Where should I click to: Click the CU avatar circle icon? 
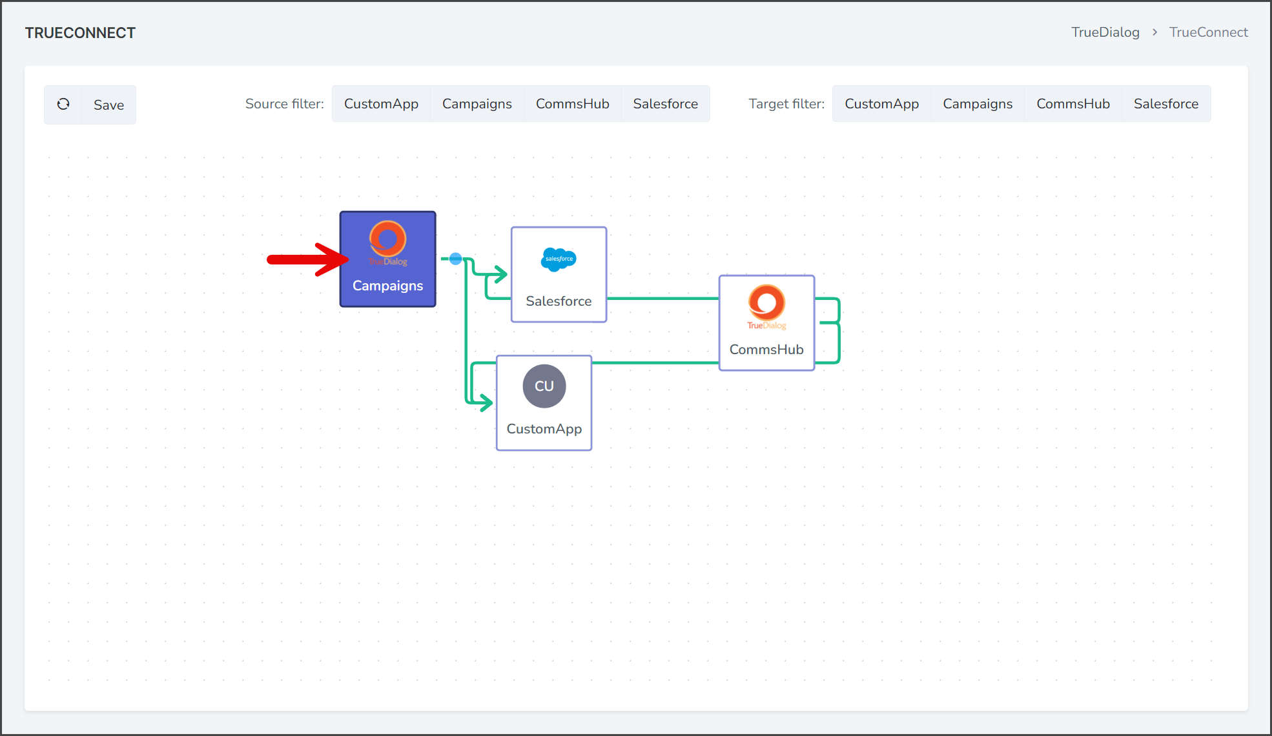544,386
